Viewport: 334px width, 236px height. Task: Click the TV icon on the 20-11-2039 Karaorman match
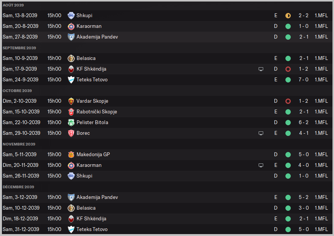tap(261, 165)
